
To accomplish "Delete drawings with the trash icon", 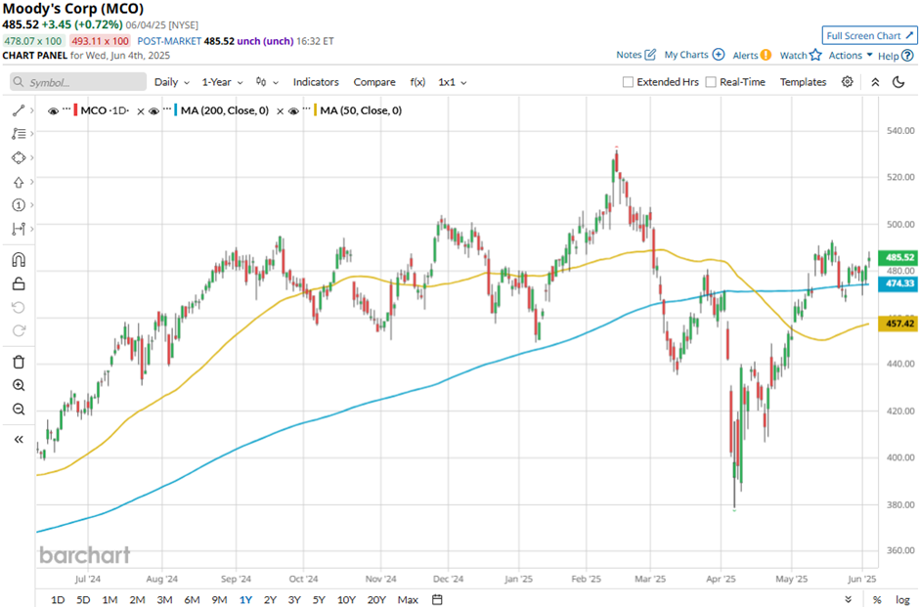I will (x=19, y=362).
